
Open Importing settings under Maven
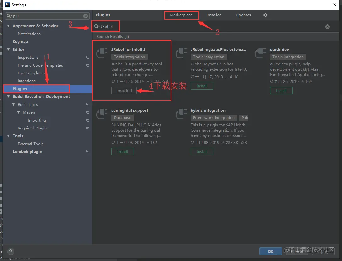(36, 120)
